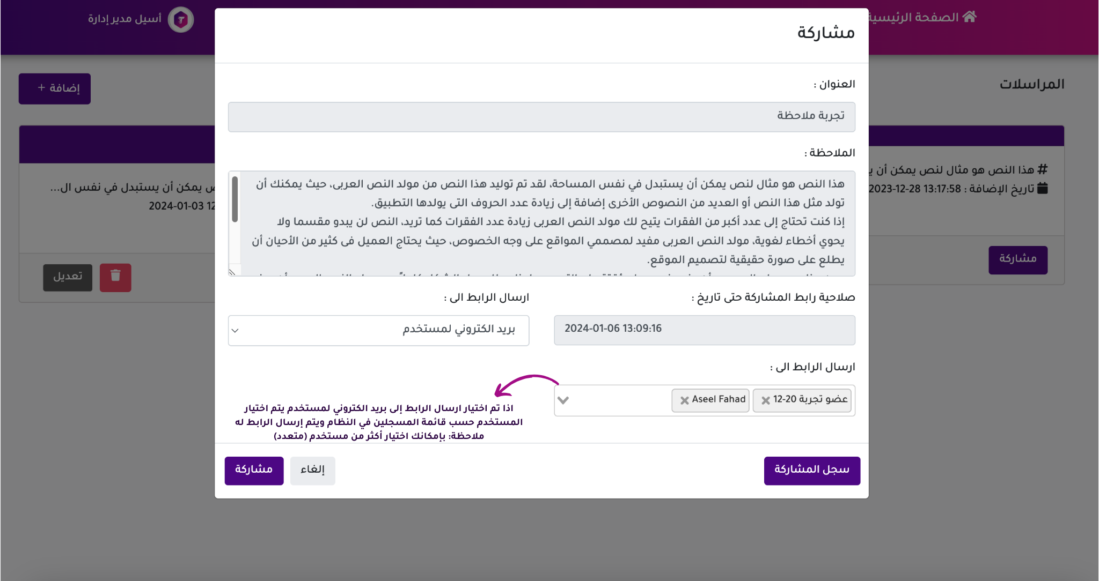Open the بريد الكتروني لمستخدم dropdown
1099x581 pixels.
coord(378,330)
